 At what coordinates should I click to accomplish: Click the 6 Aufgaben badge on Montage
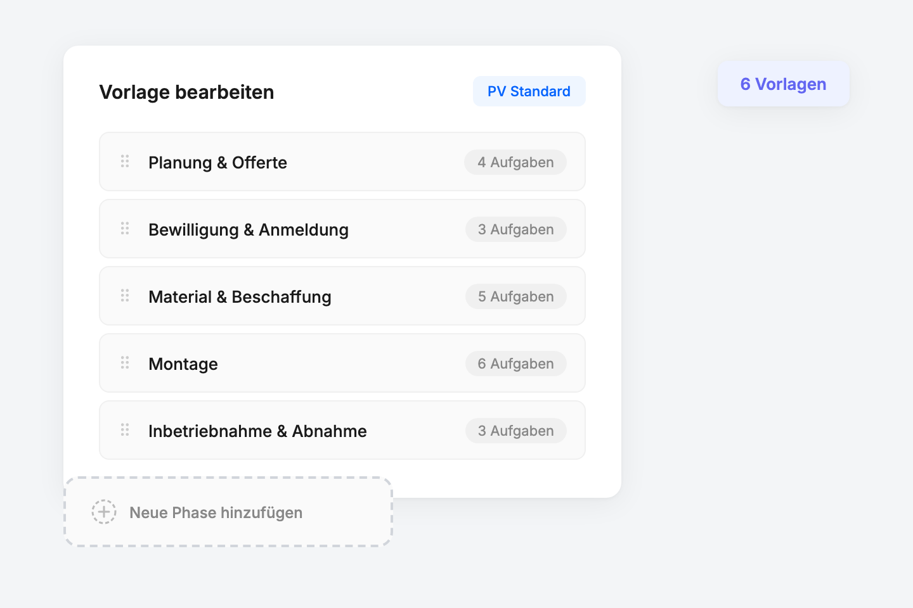click(515, 364)
